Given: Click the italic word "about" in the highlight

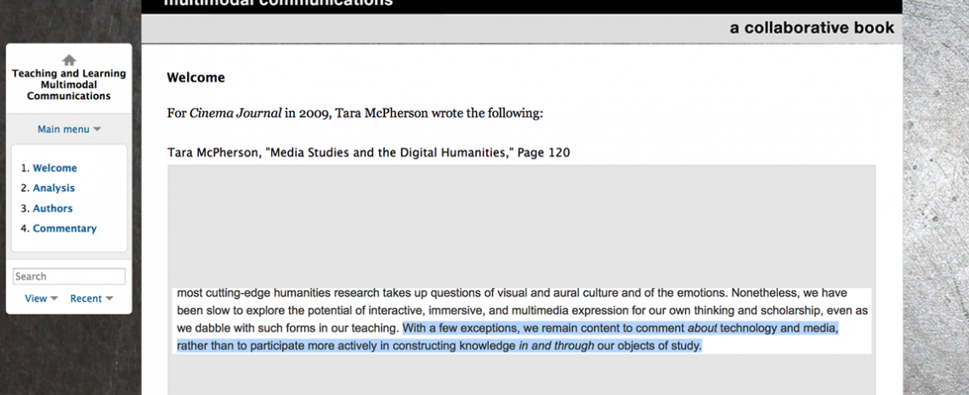Looking at the screenshot, I should 702,328.
